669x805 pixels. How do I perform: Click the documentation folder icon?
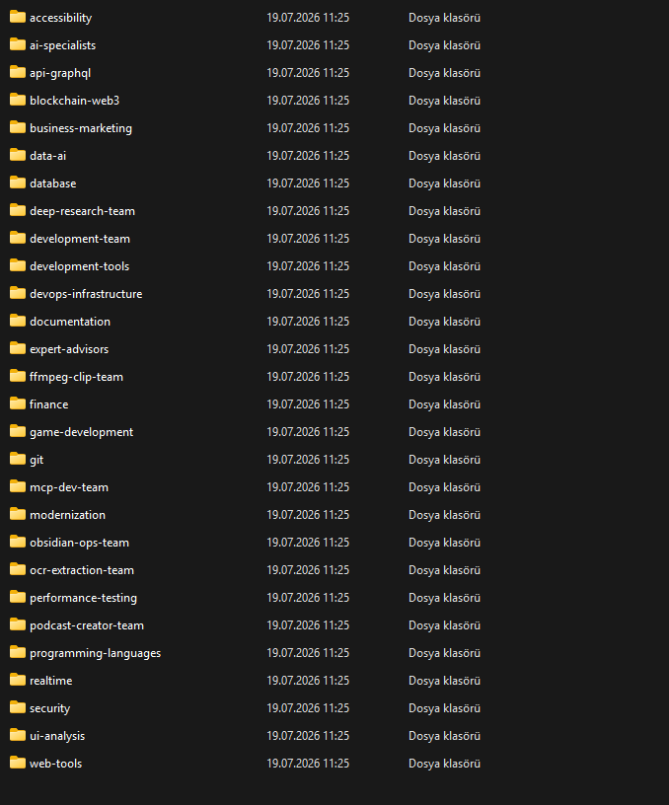(x=18, y=321)
